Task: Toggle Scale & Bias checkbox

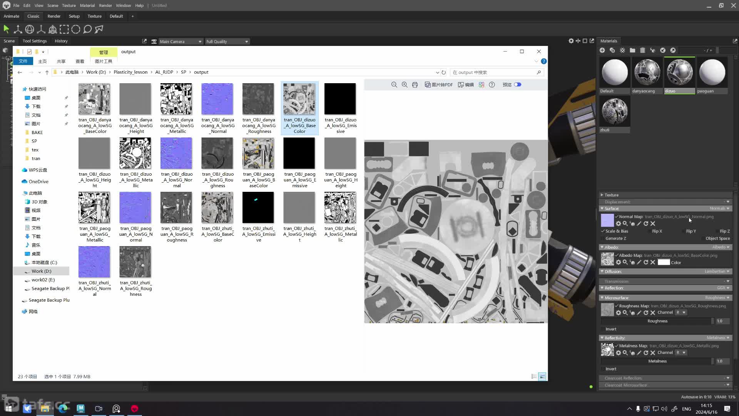Action: tap(603, 231)
